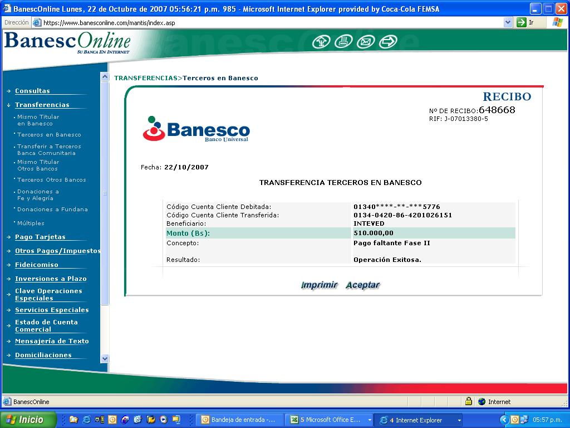Launch Internet Explorer from quick launch

(86, 420)
